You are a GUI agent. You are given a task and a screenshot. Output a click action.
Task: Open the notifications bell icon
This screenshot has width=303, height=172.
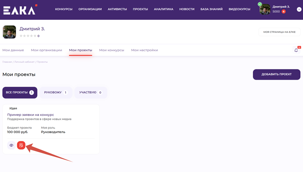point(296,50)
